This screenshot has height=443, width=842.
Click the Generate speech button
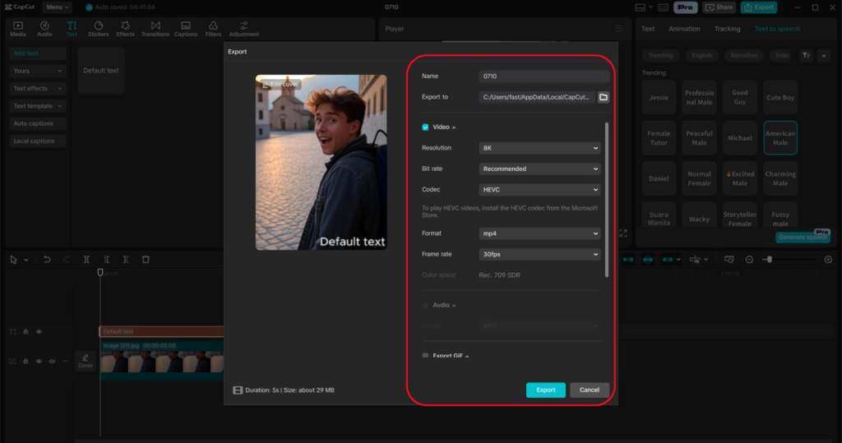tap(803, 237)
